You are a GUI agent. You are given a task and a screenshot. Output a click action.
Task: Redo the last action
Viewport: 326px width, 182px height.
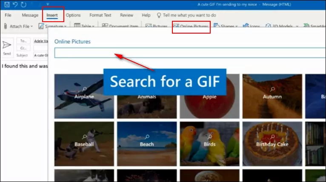pos(23,4)
